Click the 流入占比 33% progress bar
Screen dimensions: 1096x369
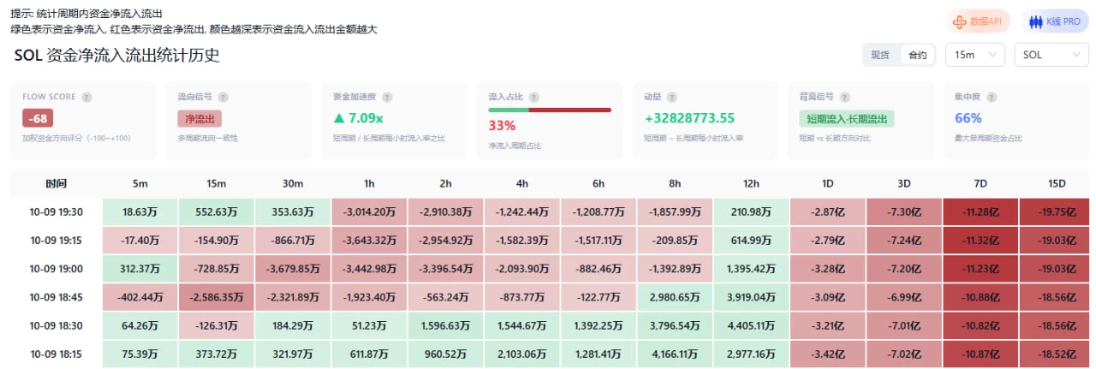(x=550, y=110)
